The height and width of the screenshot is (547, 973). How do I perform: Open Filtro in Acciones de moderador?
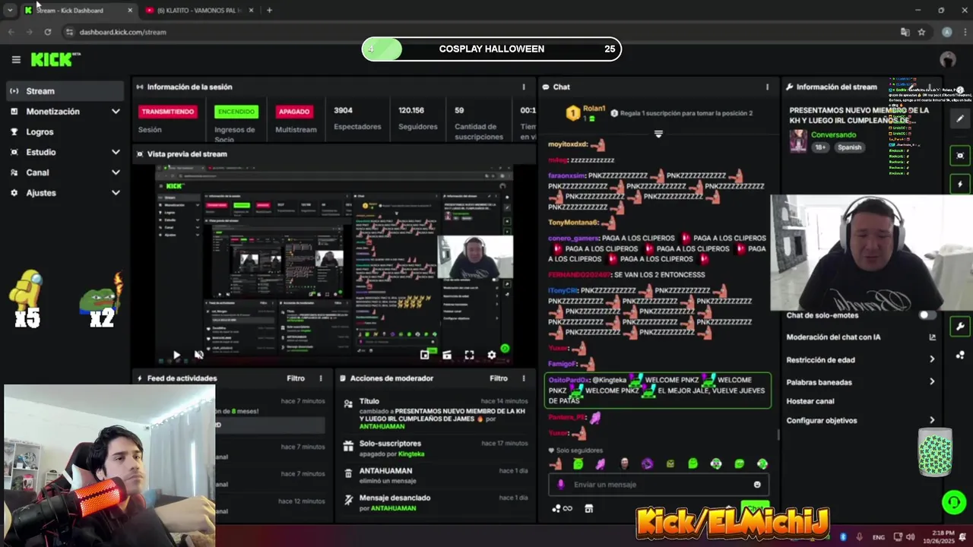tap(499, 378)
